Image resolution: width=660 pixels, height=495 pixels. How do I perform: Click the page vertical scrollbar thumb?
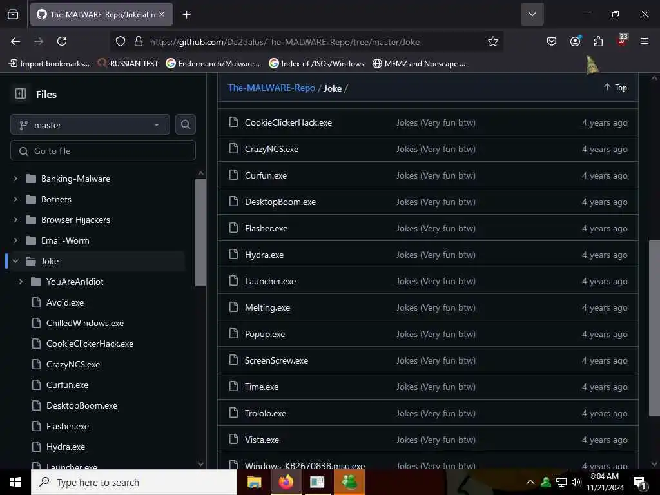tap(654, 327)
